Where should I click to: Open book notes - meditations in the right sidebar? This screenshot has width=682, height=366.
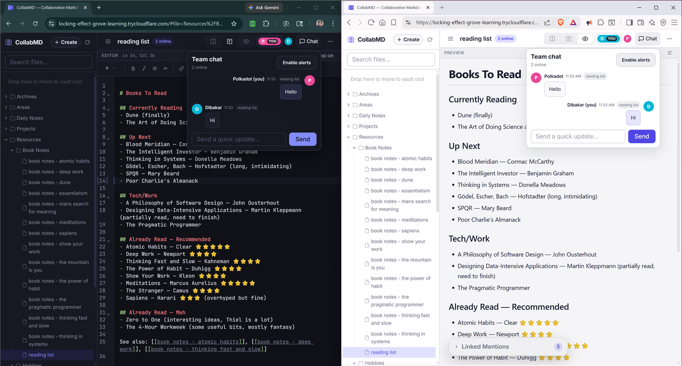400,220
